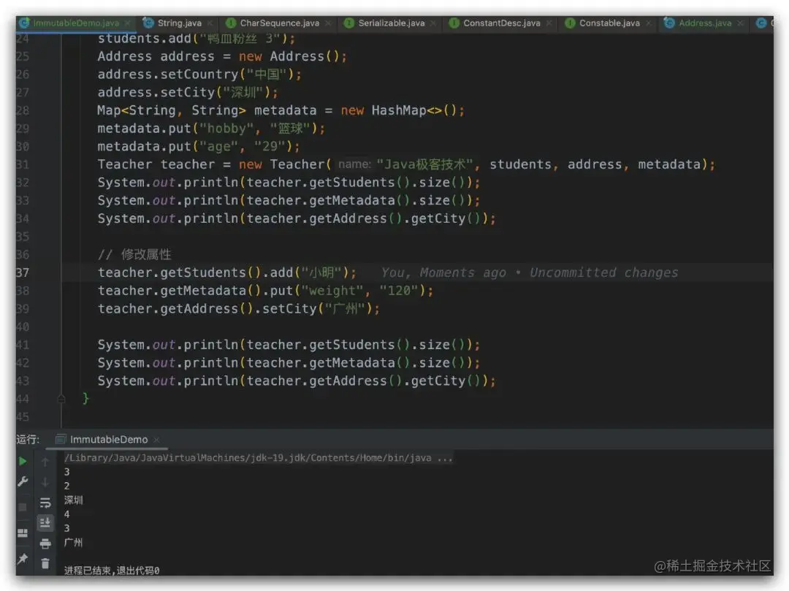The width and height of the screenshot is (789, 591).
Task: Open Address.java editor tab
Action: click(704, 23)
